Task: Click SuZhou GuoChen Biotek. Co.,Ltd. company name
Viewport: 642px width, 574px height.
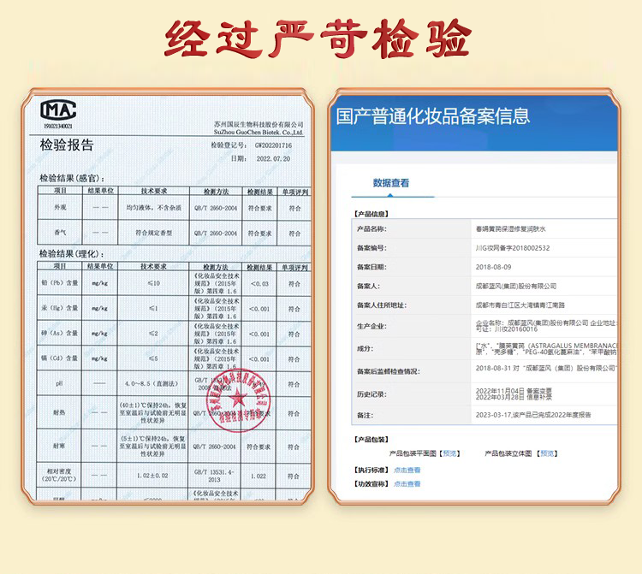Action: (x=259, y=132)
